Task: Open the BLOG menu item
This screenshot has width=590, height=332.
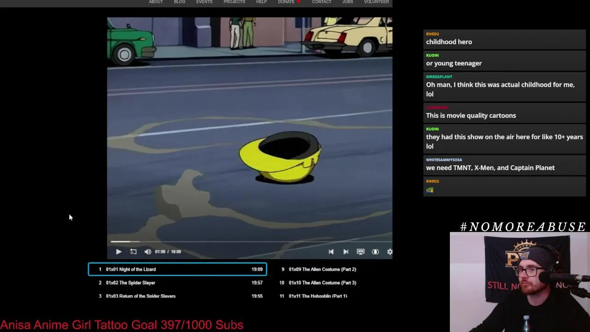Action: coord(179,2)
